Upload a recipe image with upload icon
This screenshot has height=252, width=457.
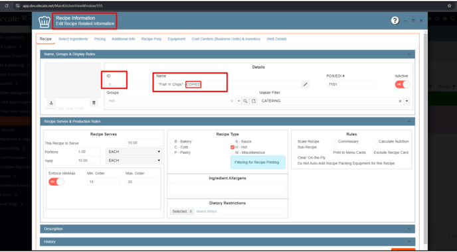pyautogui.click(x=51, y=103)
